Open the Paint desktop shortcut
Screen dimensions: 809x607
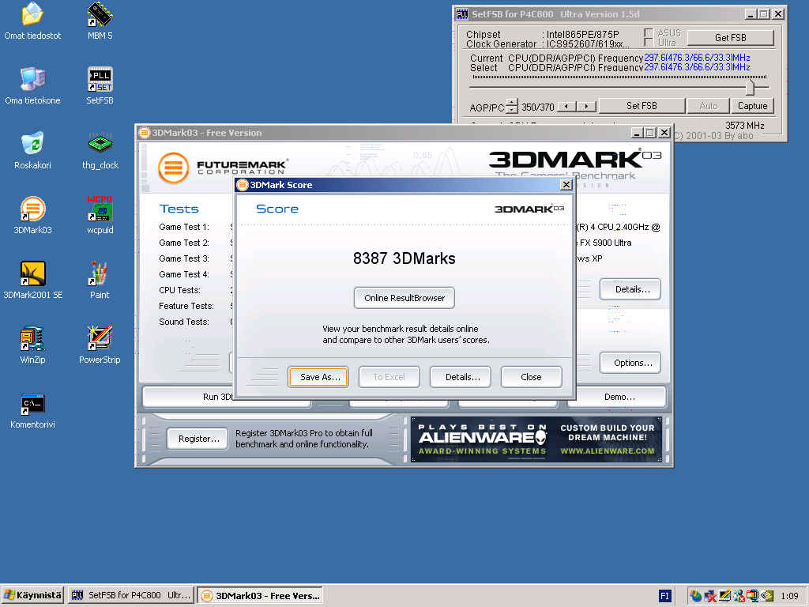click(x=100, y=275)
